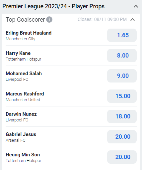This screenshot has width=142, height=170.
Task: Click the Harry Kane player name
Action: pyautogui.click(x=18, y=53)
